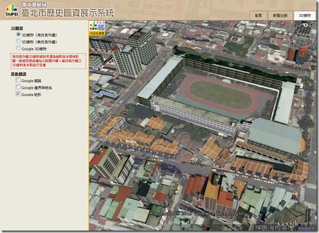
Task: Click the Taipei GIS logo on the map
Action: pos(97,26)
